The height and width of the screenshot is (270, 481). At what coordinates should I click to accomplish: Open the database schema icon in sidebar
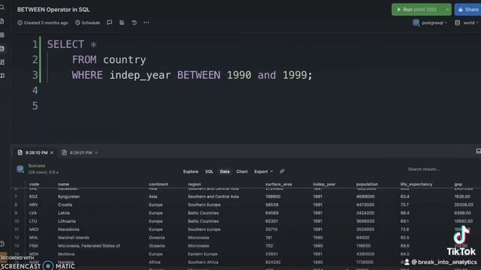coord(2,49)
